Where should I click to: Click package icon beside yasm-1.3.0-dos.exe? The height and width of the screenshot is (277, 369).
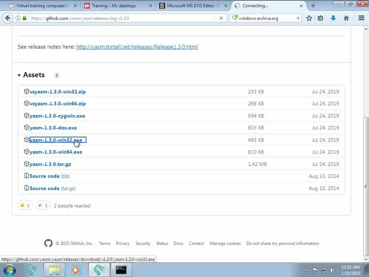click(27, 127)
